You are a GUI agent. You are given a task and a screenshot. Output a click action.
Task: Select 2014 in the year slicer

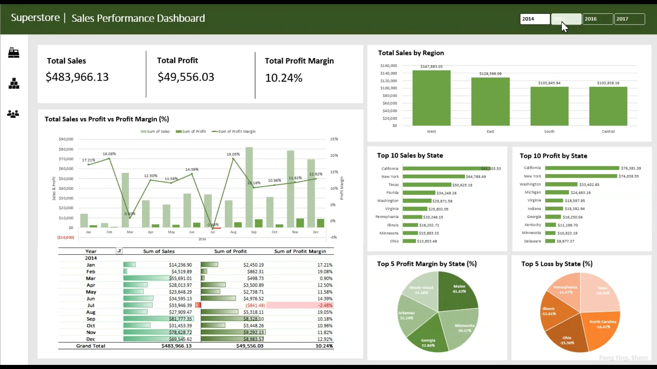coord(534,19)
